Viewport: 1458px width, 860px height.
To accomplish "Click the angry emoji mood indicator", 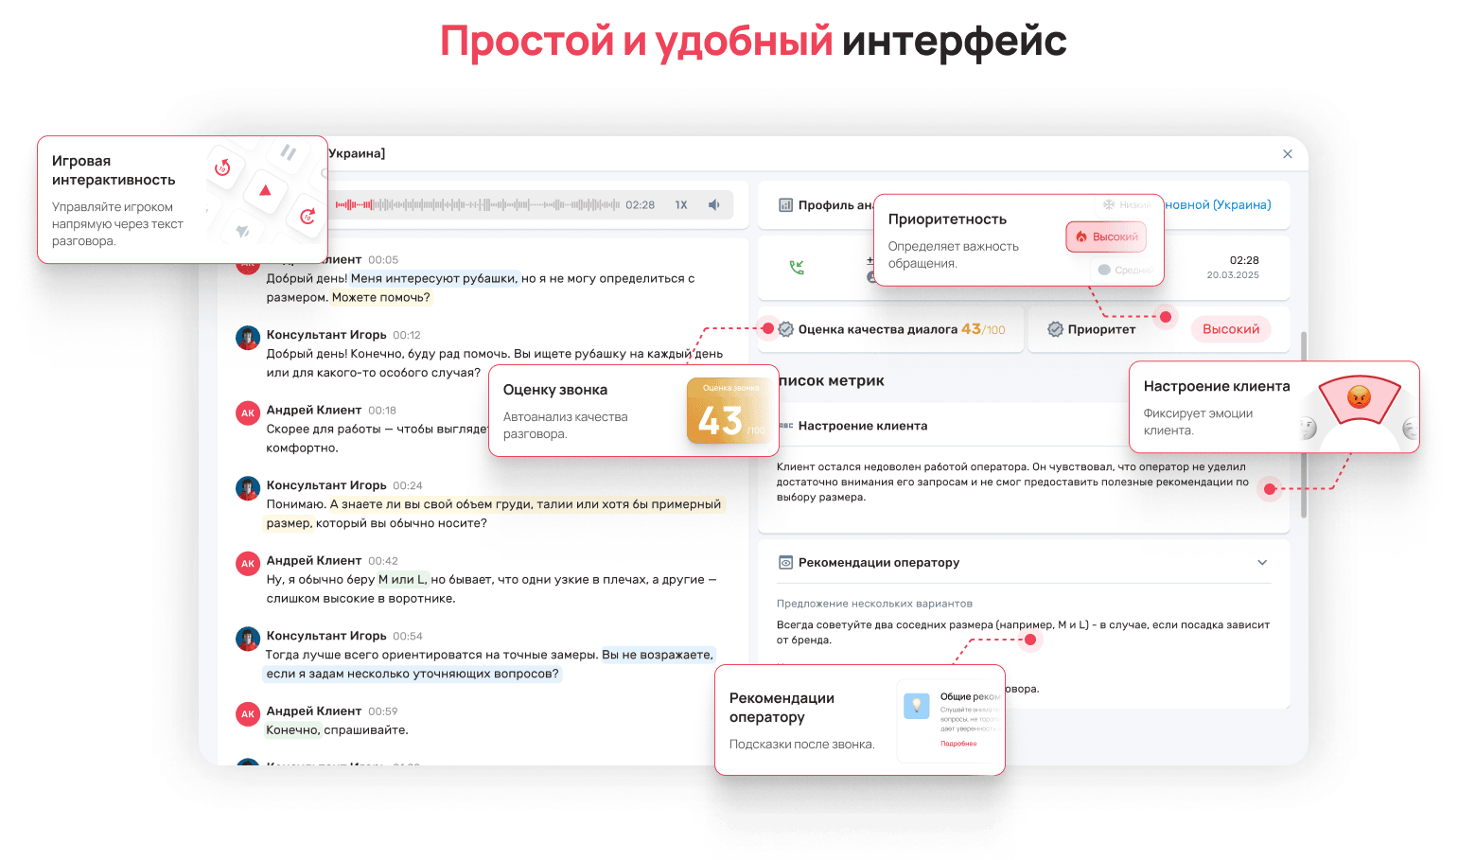I will click(1359, 396).
